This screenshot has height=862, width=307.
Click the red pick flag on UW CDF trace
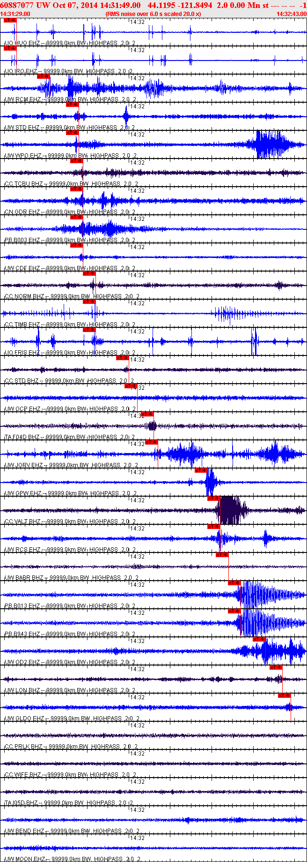tap(76, 245)
